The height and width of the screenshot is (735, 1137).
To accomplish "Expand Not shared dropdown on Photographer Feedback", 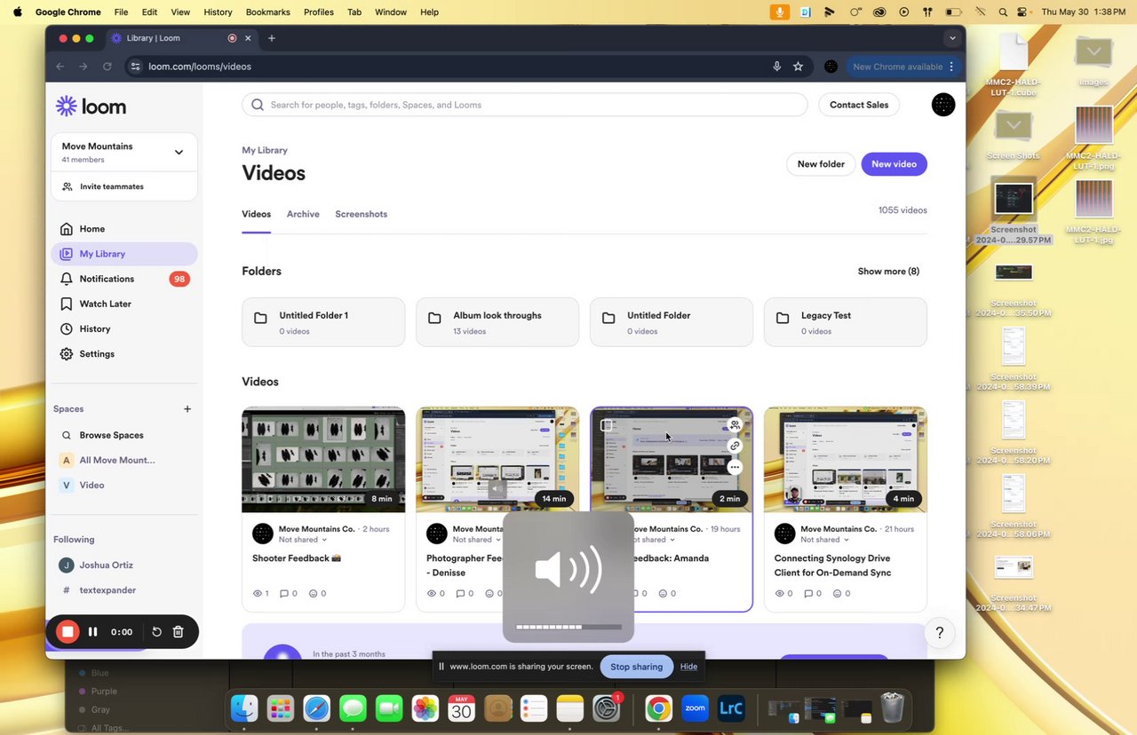I will pos(477,540).
